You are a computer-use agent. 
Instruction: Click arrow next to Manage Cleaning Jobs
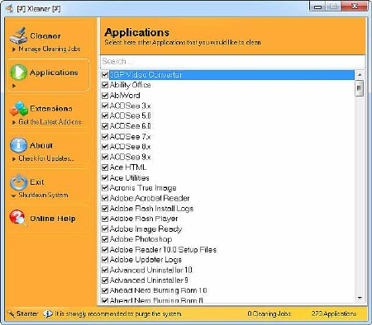pyautogui.click(x=14, y=49)
